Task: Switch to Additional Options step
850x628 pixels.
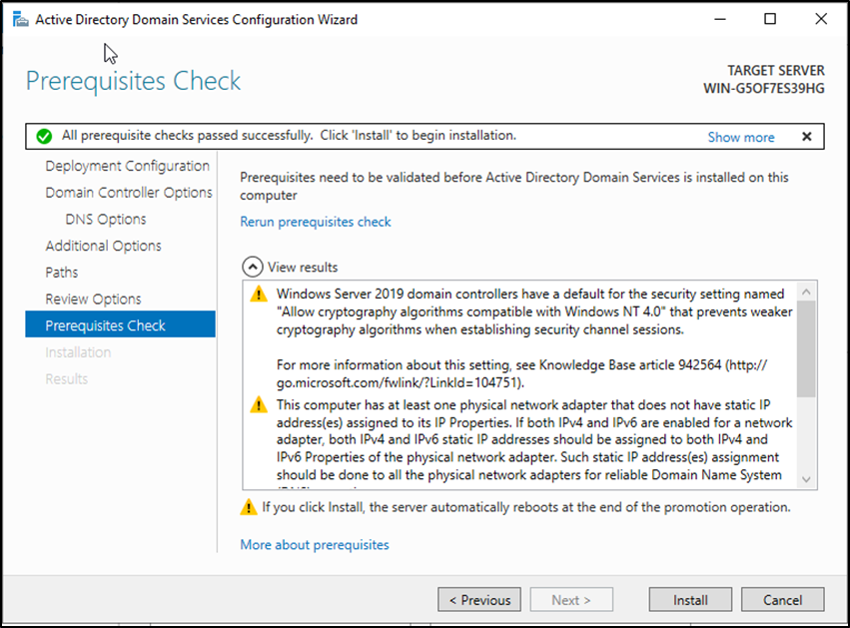Action: point(103,246)
